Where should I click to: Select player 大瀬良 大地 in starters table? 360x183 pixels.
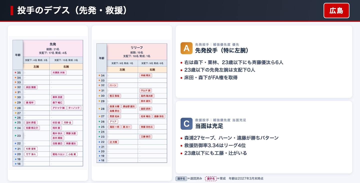click(58, 72)
